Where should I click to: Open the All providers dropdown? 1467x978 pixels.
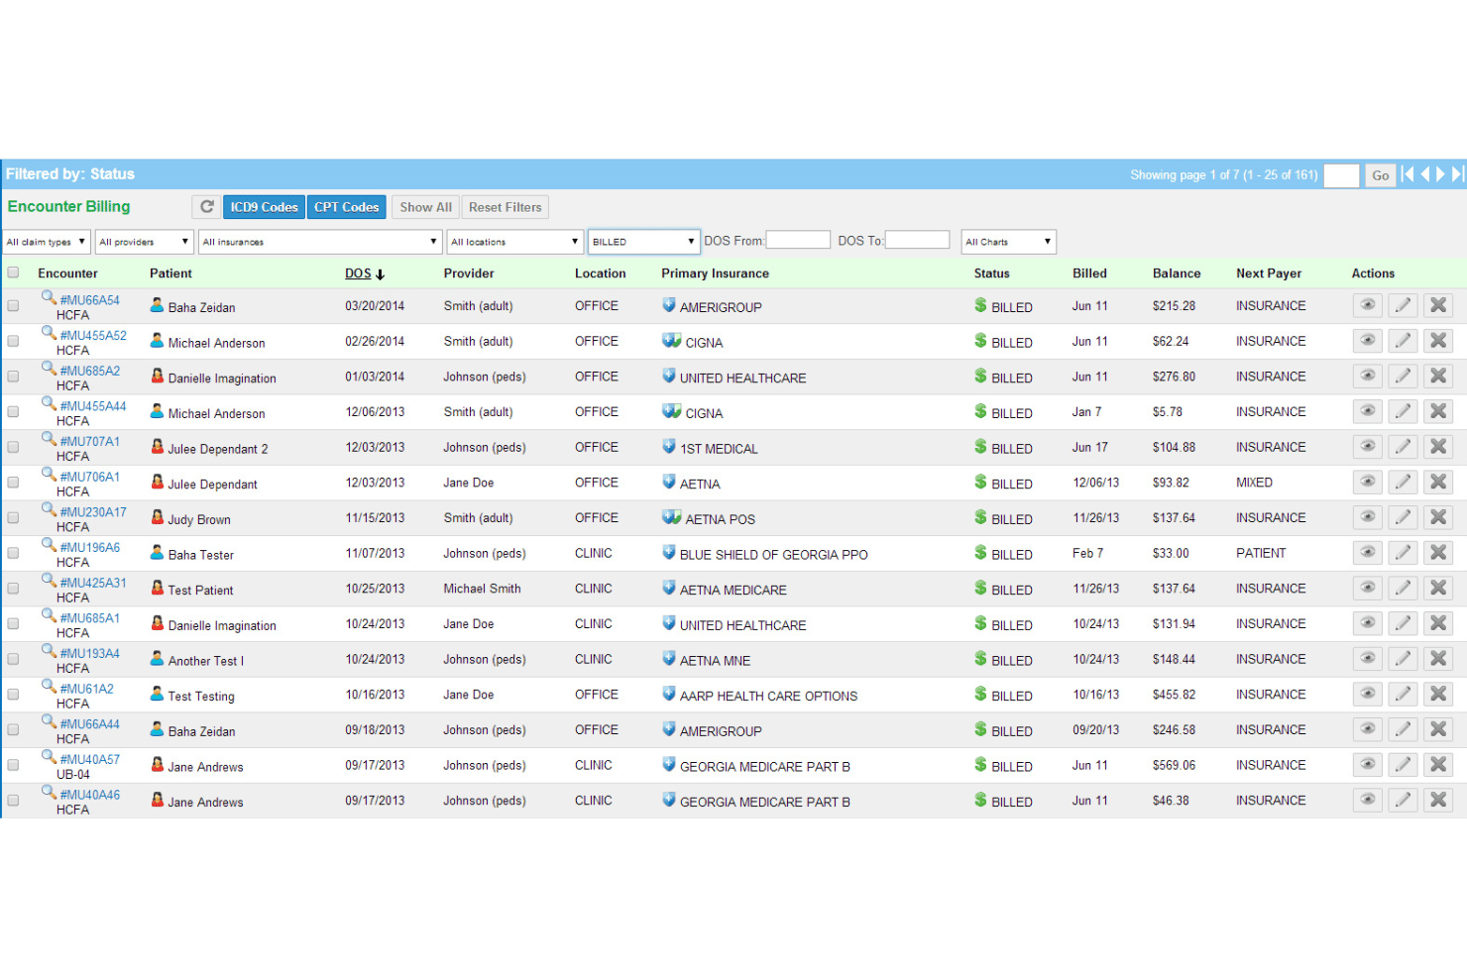[x=145, y=242]
